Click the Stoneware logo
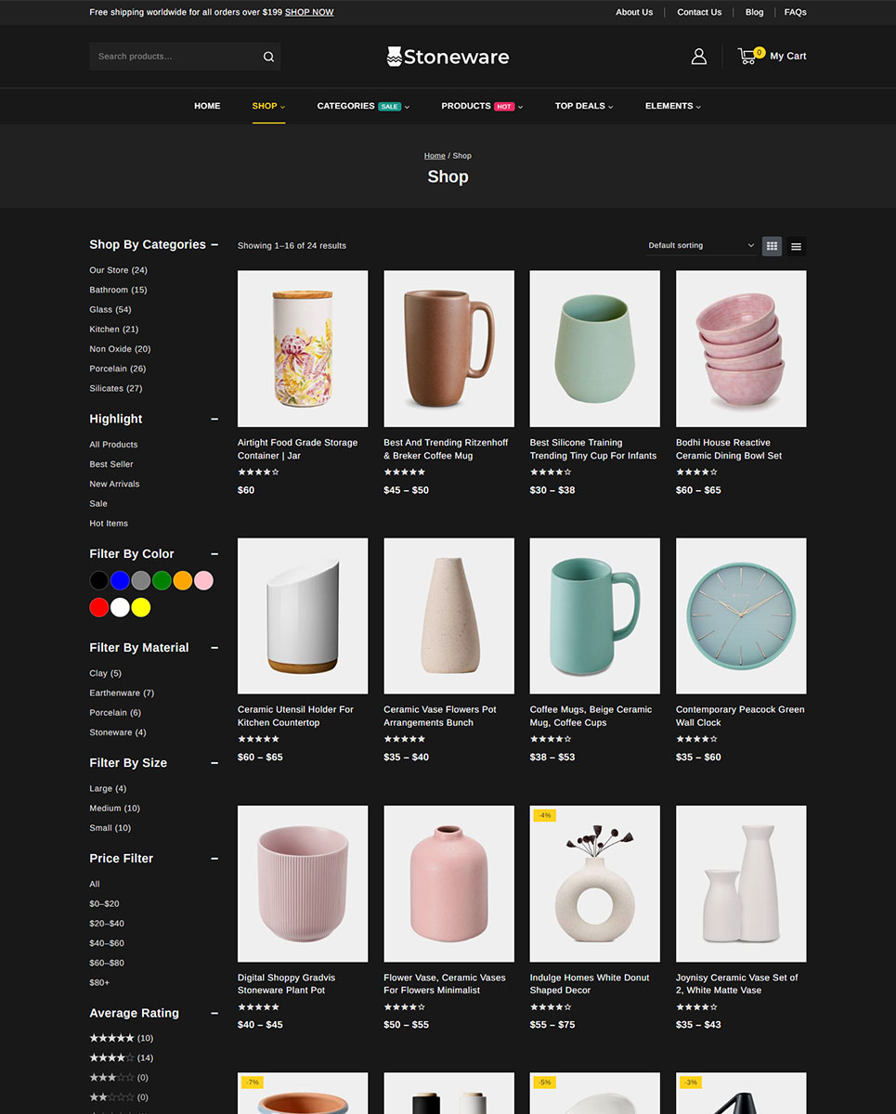 coord(448,57)
